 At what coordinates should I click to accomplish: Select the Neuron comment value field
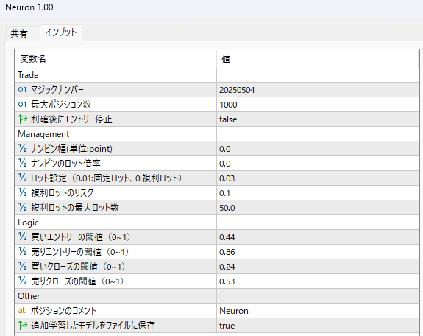click(x=318, y=311)
